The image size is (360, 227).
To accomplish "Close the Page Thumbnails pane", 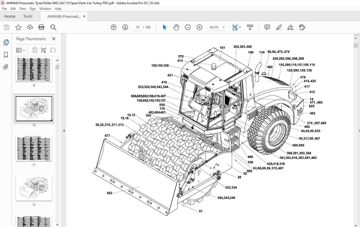I will tap(54, 39).
